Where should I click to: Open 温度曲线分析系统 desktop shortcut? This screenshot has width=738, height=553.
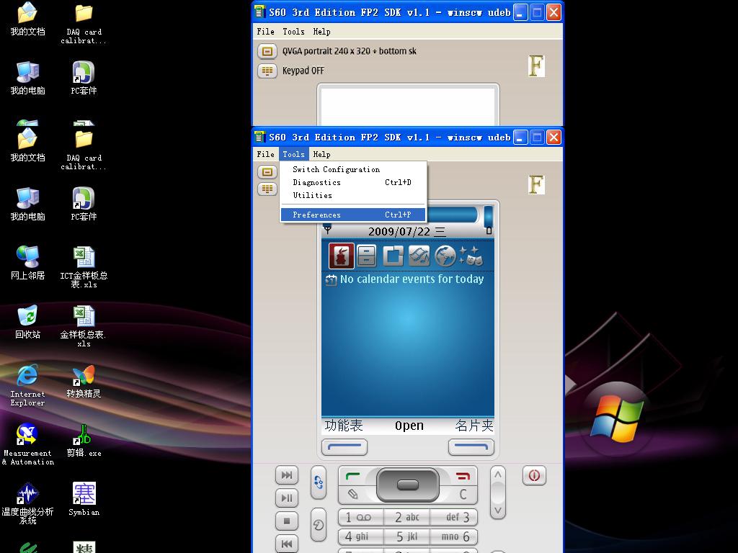pos(28,503)
